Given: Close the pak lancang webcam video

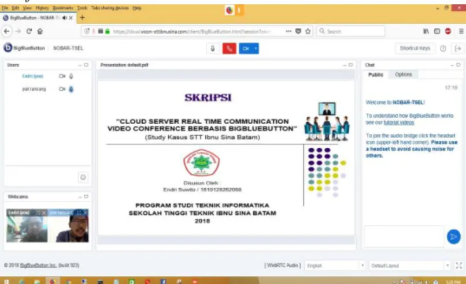Looking at the screenshot, I should (x=86, y=212).
